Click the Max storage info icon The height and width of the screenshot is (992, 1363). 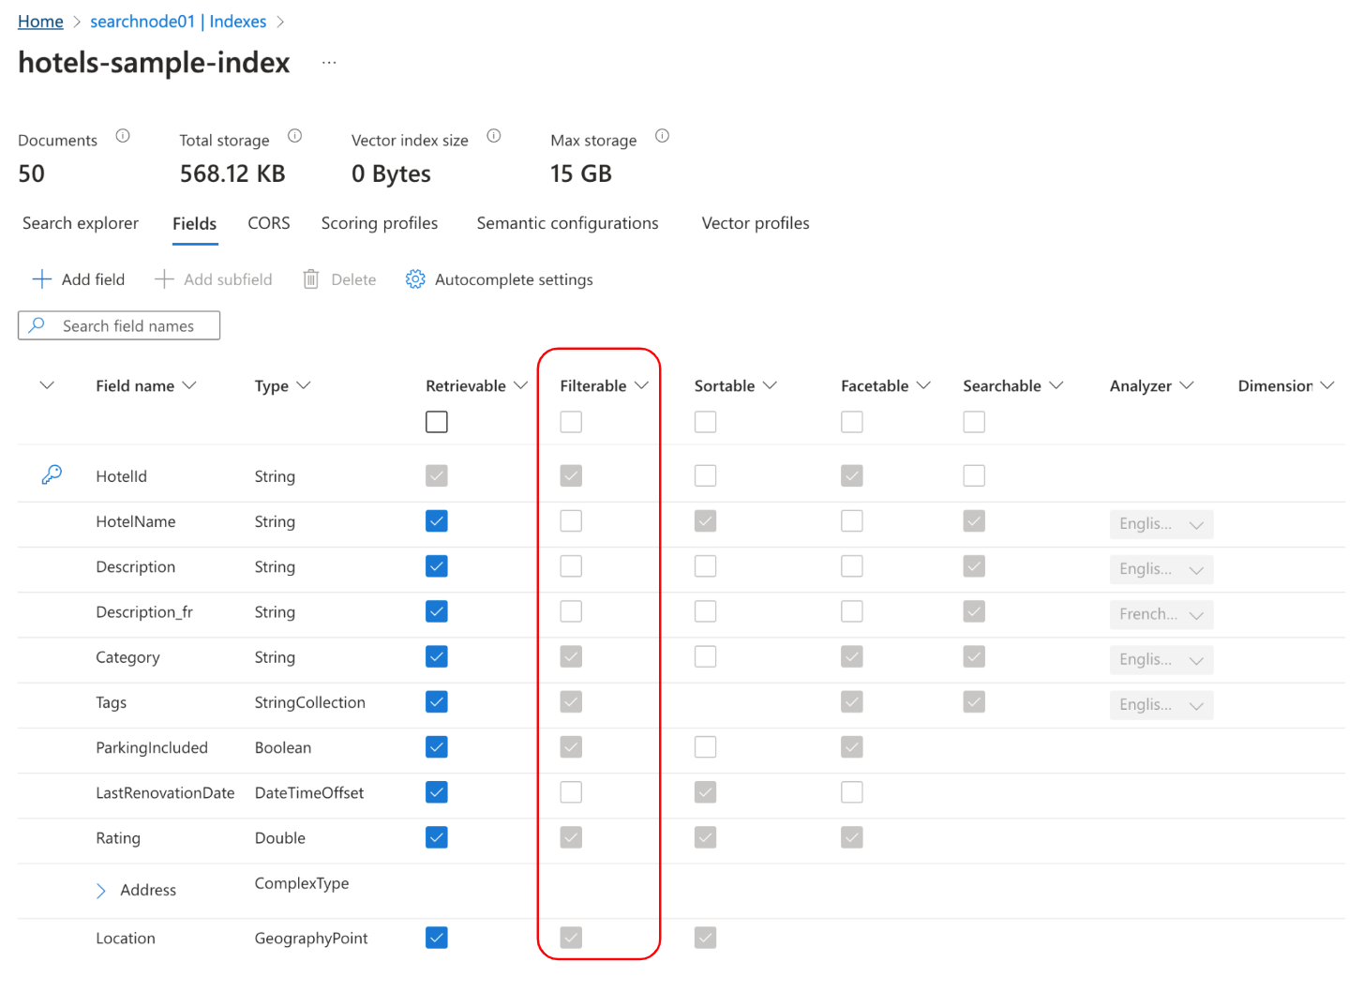tap(662, 136)
